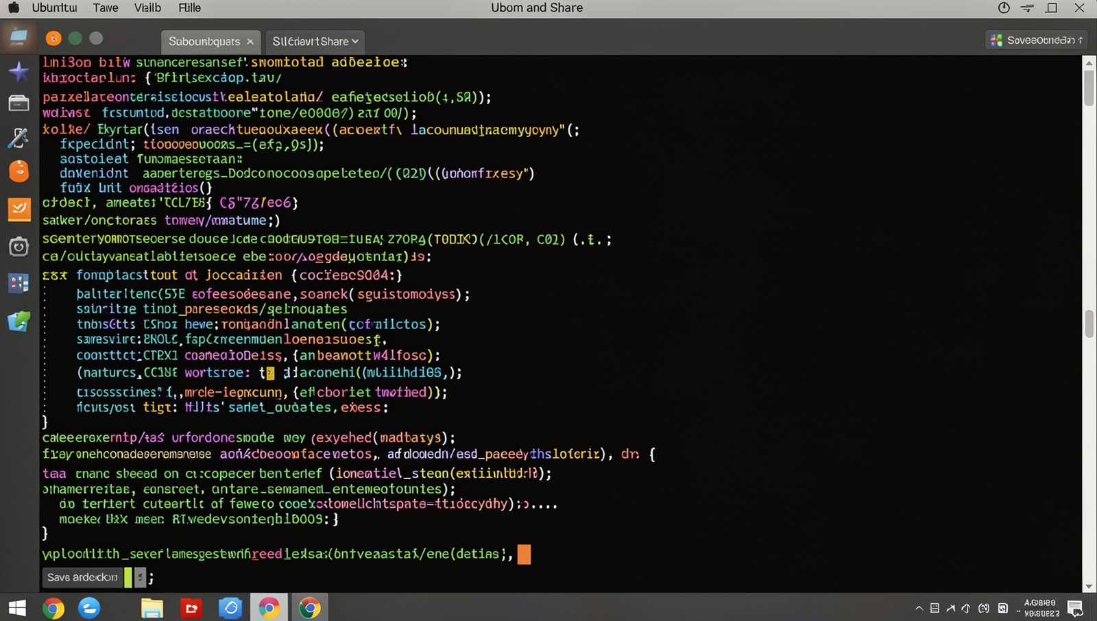Open the gray drawer sidebar icon

coord(19,103)
